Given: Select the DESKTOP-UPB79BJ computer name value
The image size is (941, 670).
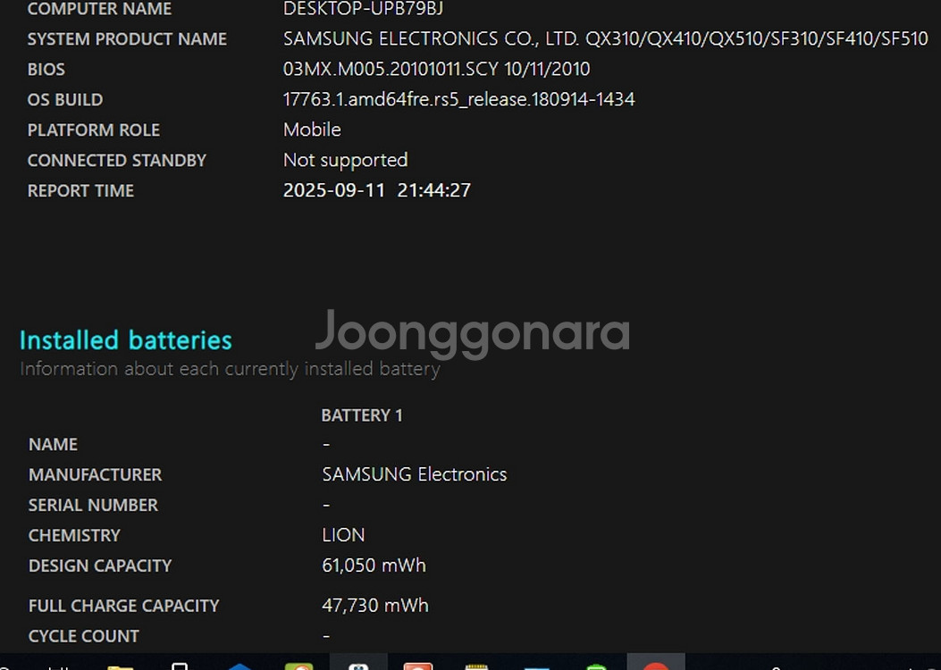Looking at the screenshot, I should (x=363, y=8).
